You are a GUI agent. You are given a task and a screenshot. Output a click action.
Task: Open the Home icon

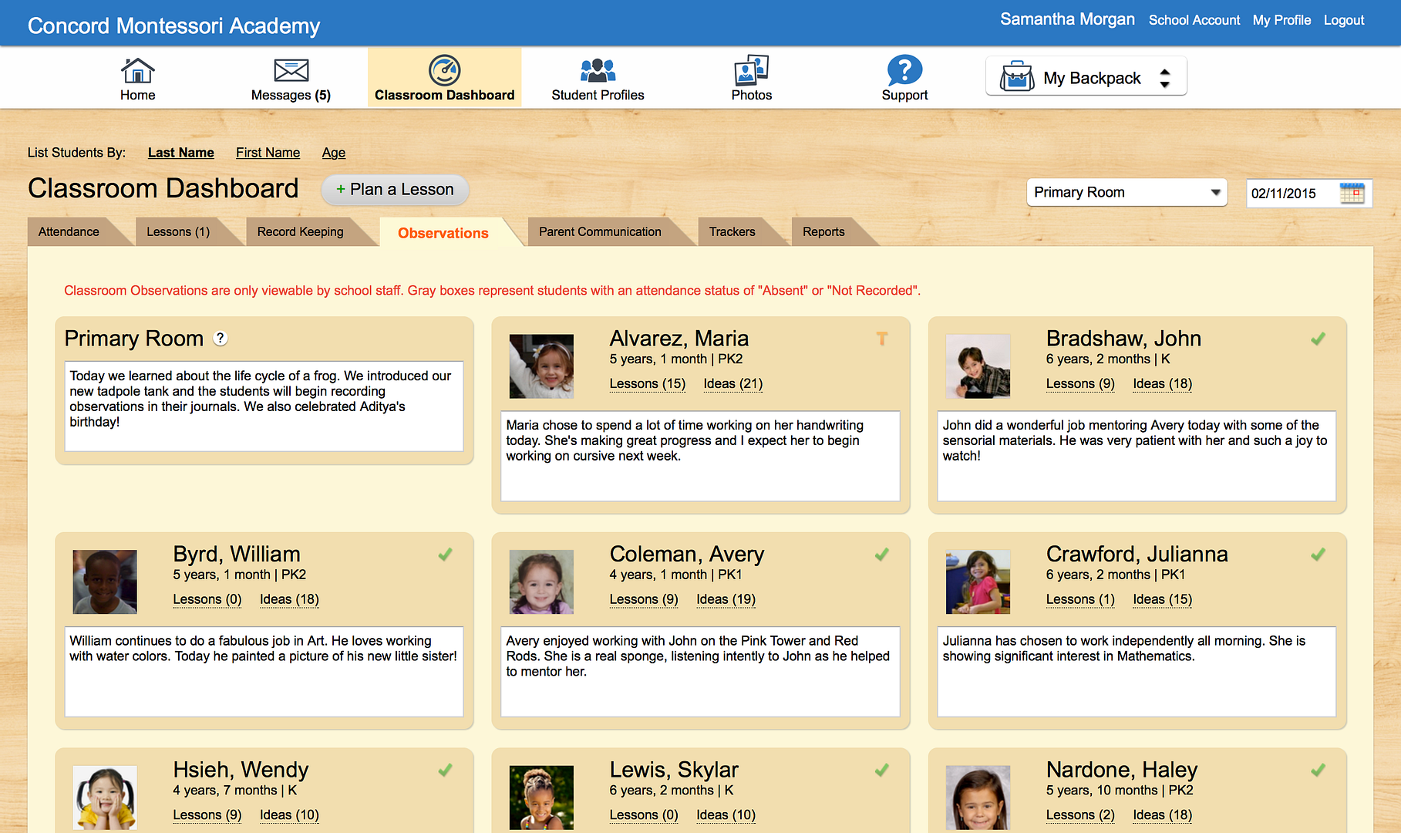137,70
